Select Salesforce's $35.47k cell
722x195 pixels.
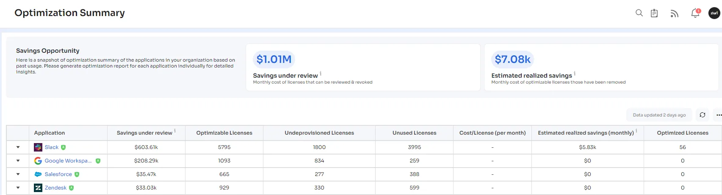146,174
